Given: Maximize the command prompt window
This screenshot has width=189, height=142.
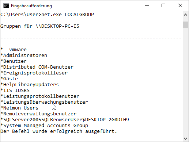Looking at the screenshot, I should click(x=163, y=5).
